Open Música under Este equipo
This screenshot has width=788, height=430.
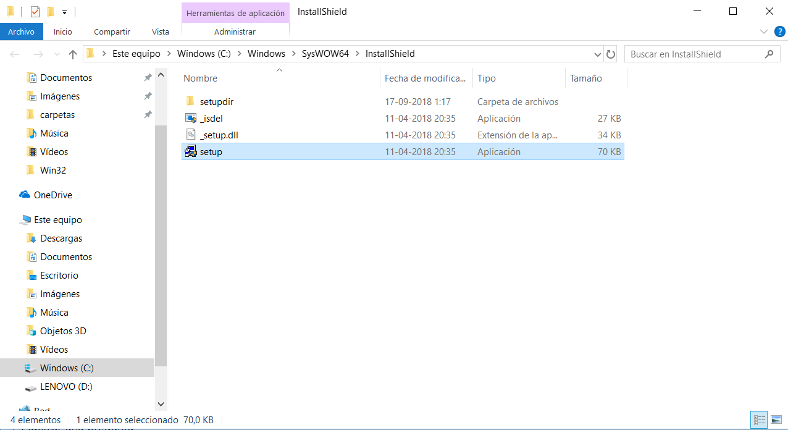click(54, 313)
